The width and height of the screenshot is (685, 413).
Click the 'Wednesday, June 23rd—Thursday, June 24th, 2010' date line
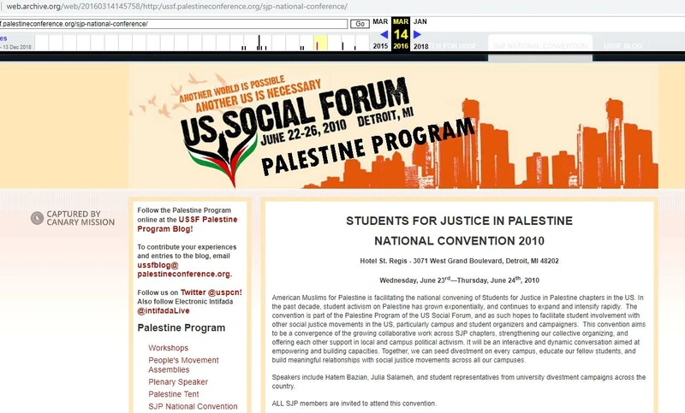point(459,280)
